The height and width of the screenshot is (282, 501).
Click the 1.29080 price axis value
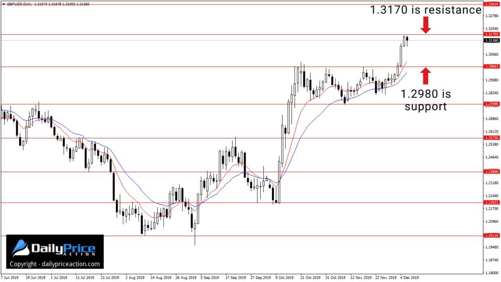(x=492, y=80)
